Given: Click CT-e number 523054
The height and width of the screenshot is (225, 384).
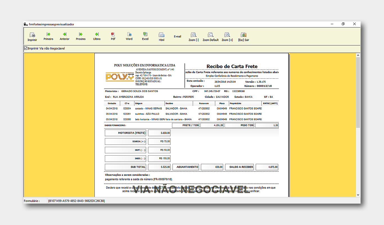Looking at the screenshot, I should click(x=127, y=108).
